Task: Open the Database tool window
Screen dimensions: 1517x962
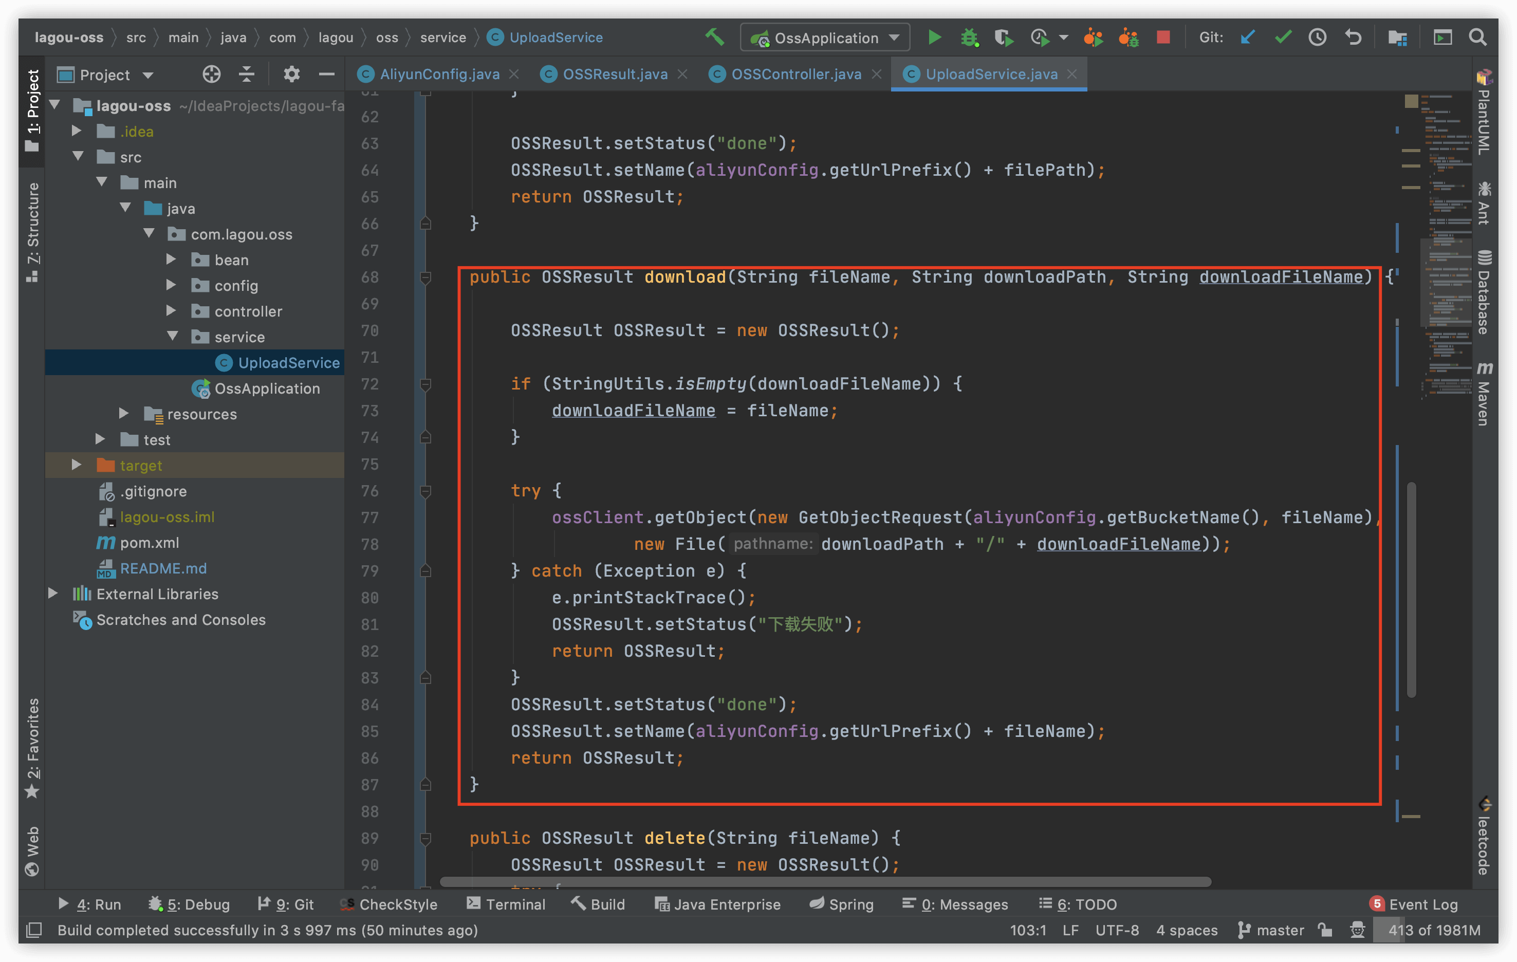Action: (1485, 292)
